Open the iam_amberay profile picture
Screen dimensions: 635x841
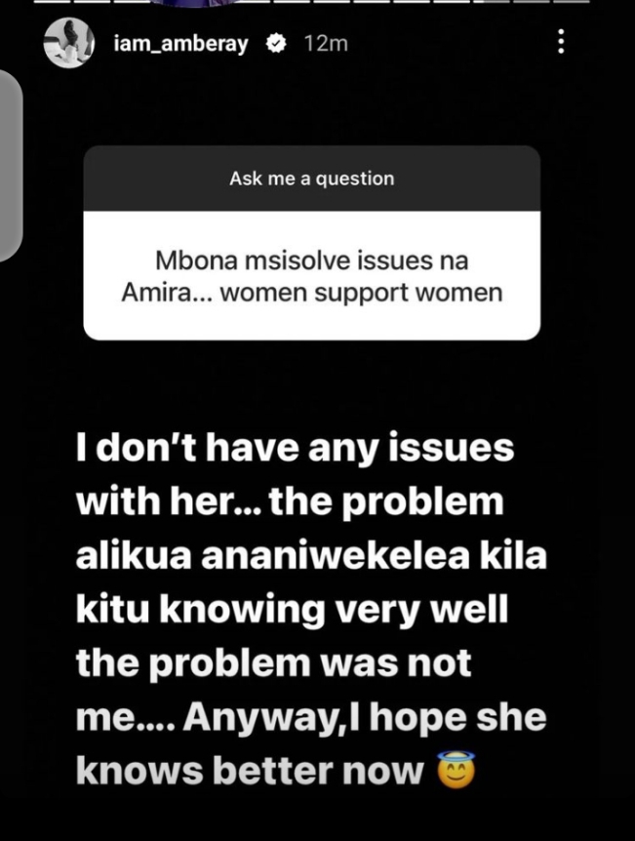coord(68,42)
